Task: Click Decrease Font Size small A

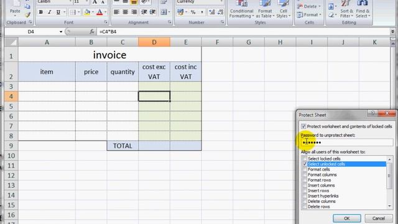Action: tap(103, 2)
